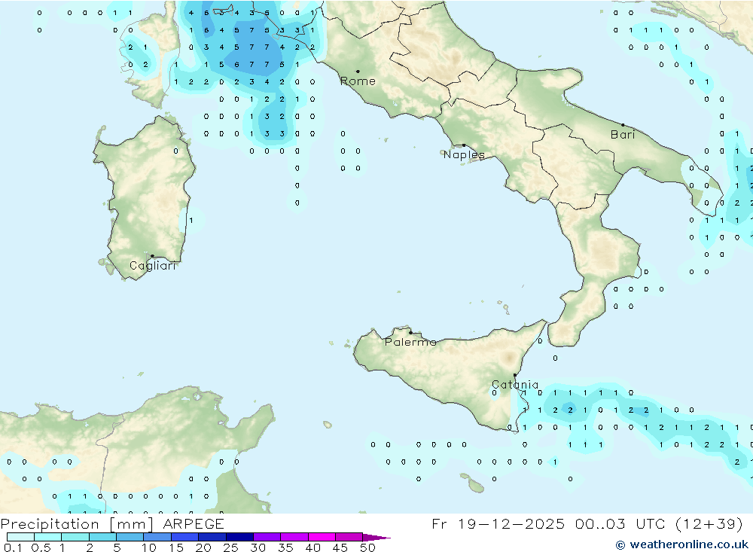Click the black dot marking Naples
The image size is (753, 552).
pos(464,145)
